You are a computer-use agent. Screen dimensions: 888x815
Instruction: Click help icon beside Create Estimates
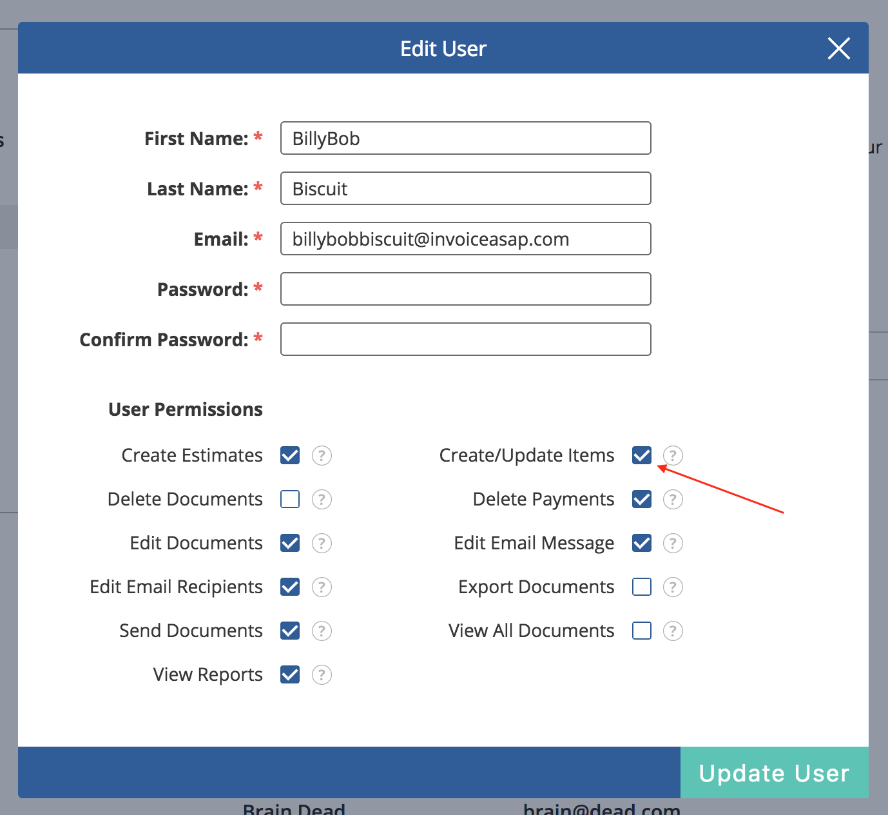[322, 456]
